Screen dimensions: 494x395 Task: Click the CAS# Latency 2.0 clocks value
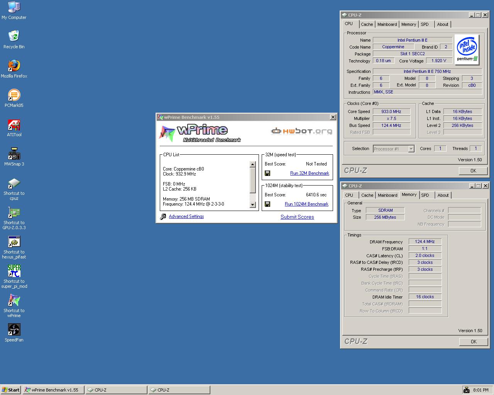(425, 255)
